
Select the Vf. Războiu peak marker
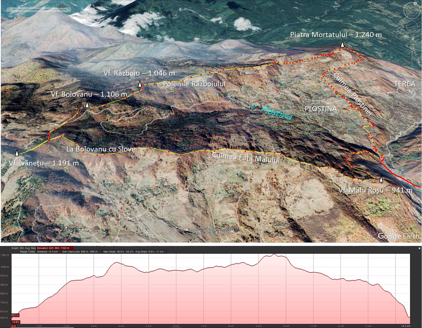pos(140,84)
